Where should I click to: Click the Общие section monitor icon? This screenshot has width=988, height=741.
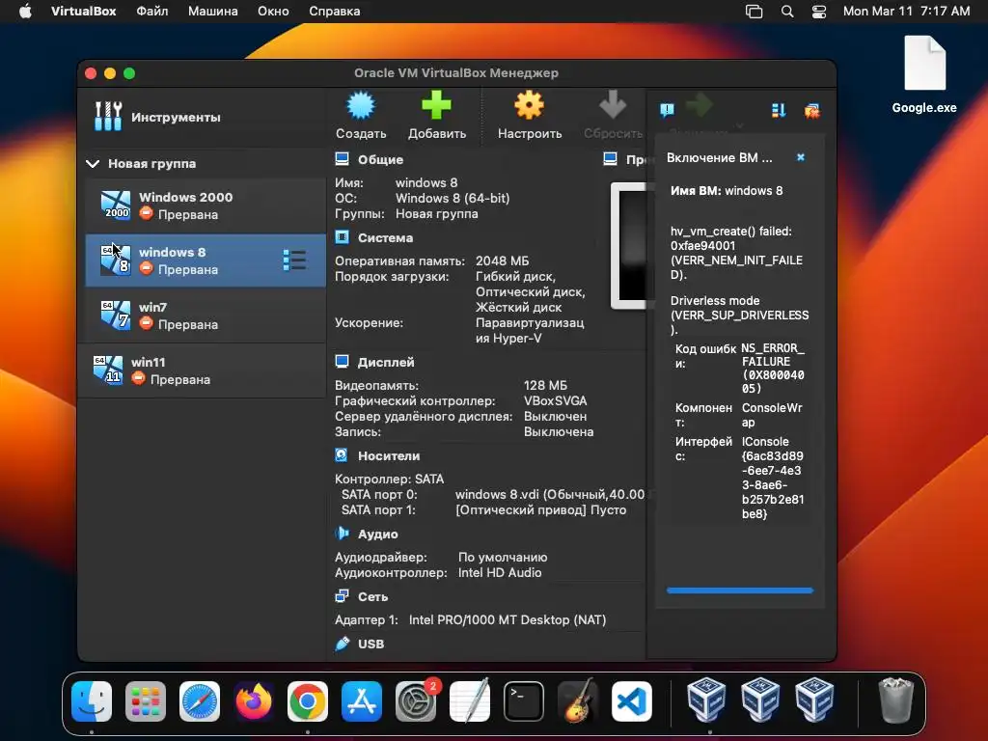pyautogui.click(x=343, y=159)
